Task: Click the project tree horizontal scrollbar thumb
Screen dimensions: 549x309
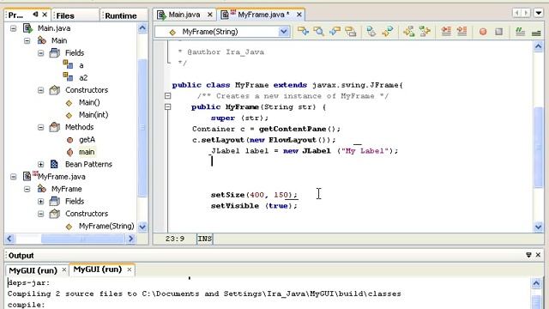Action: (x=82, y=239)
